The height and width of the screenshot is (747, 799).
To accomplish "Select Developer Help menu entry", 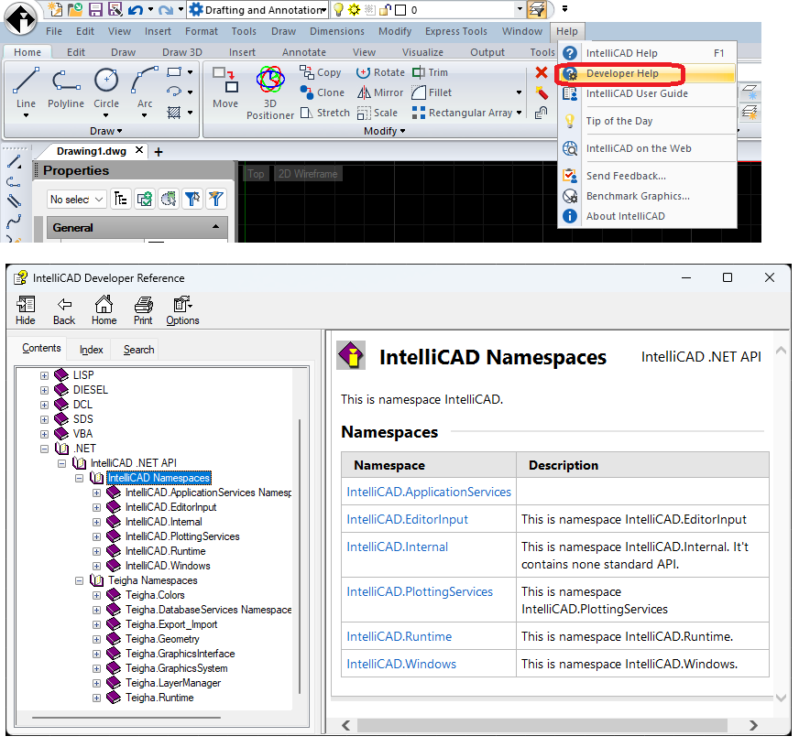I will [x=647, y=73].
